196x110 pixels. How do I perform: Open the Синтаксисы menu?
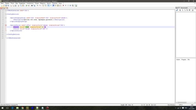coord(30,3)
